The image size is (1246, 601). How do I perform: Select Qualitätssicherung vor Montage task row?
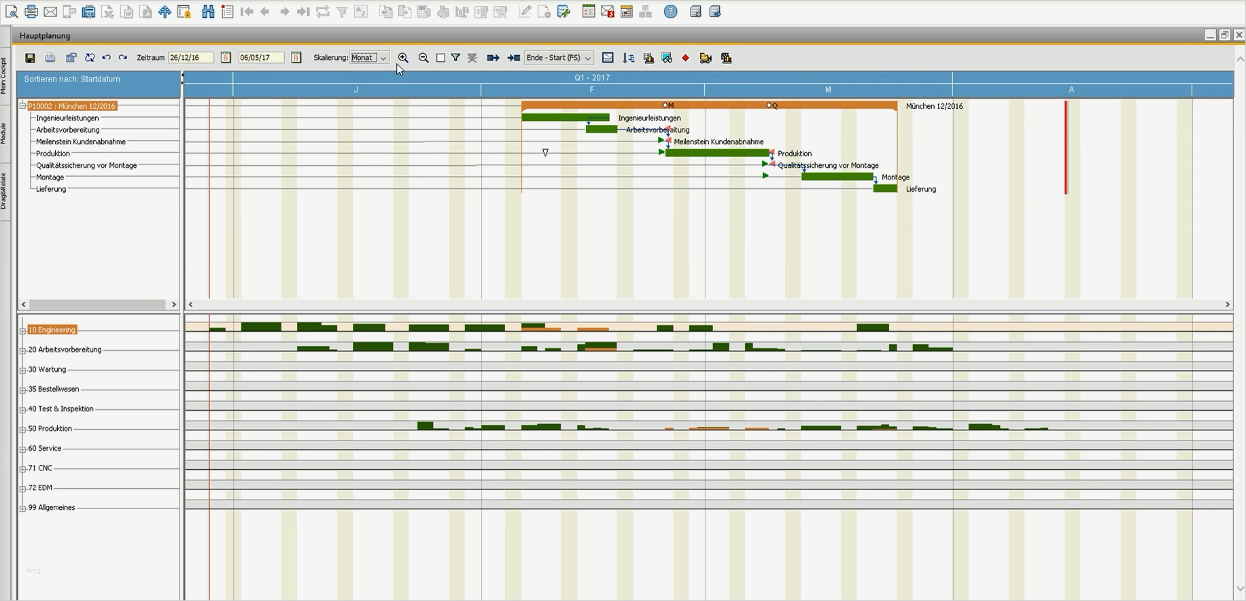pos(86,166)
